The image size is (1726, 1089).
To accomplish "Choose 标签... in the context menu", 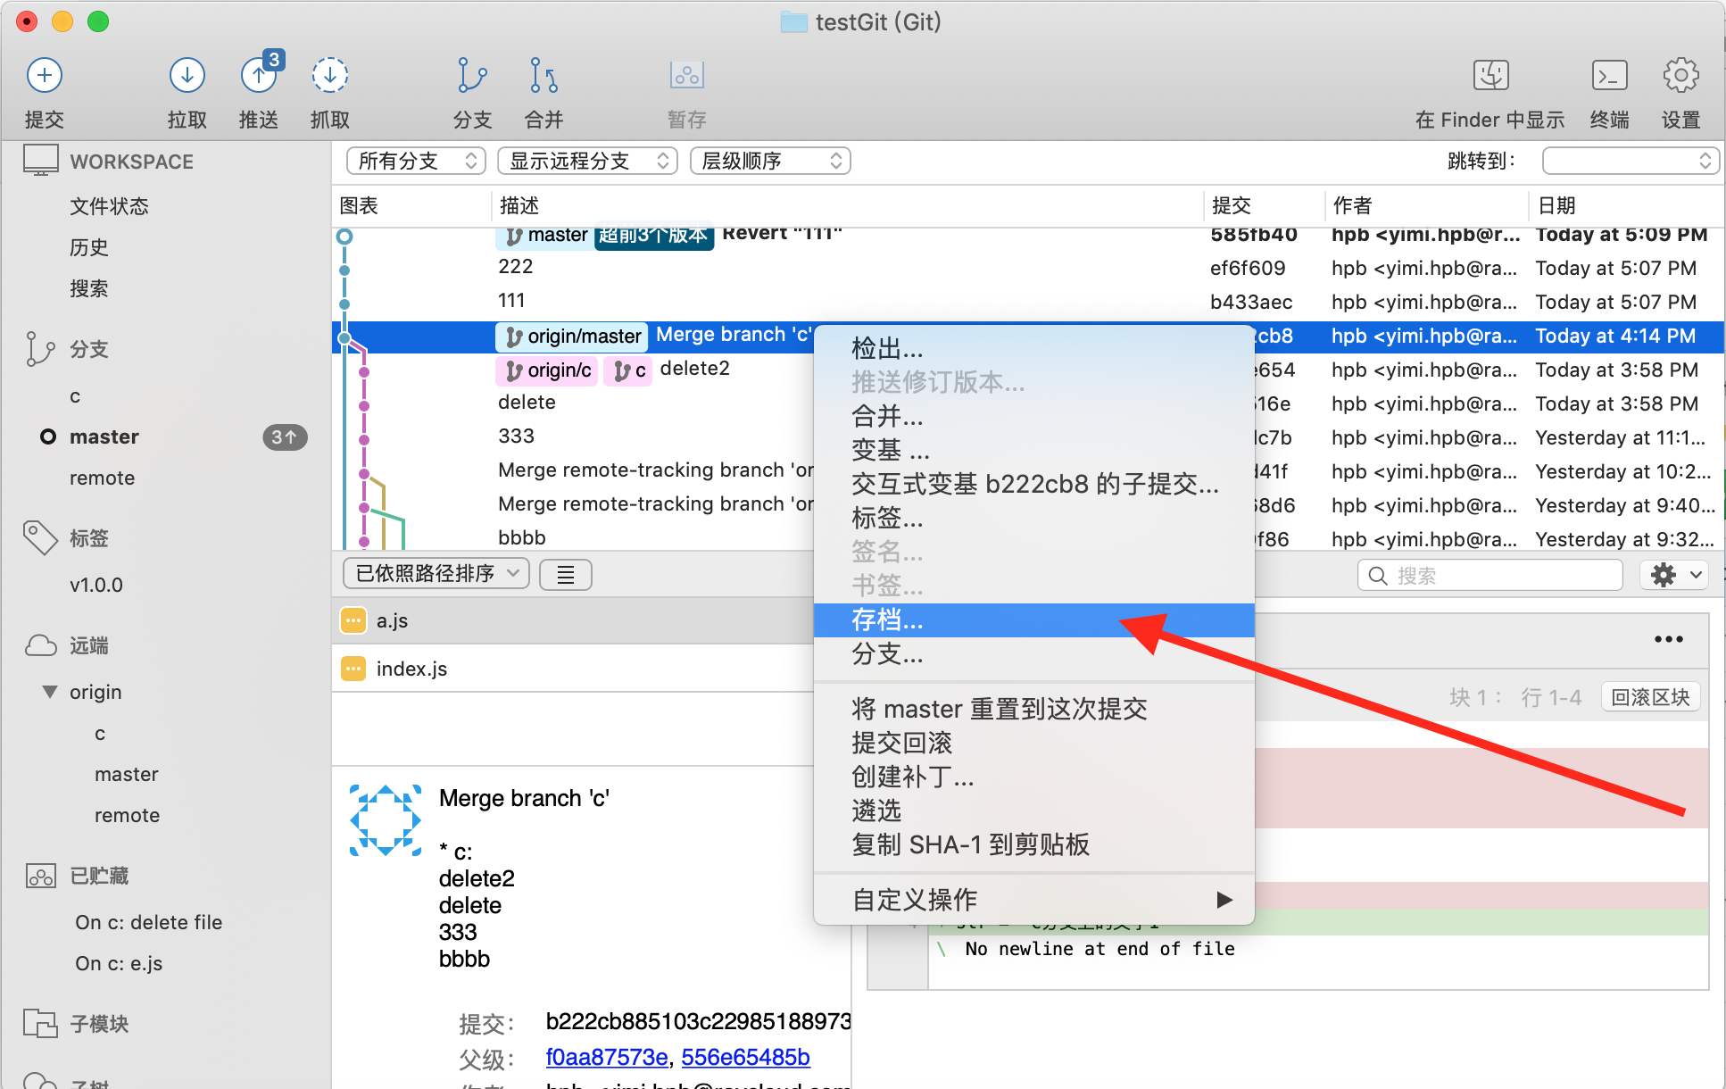I will 1034,518.
